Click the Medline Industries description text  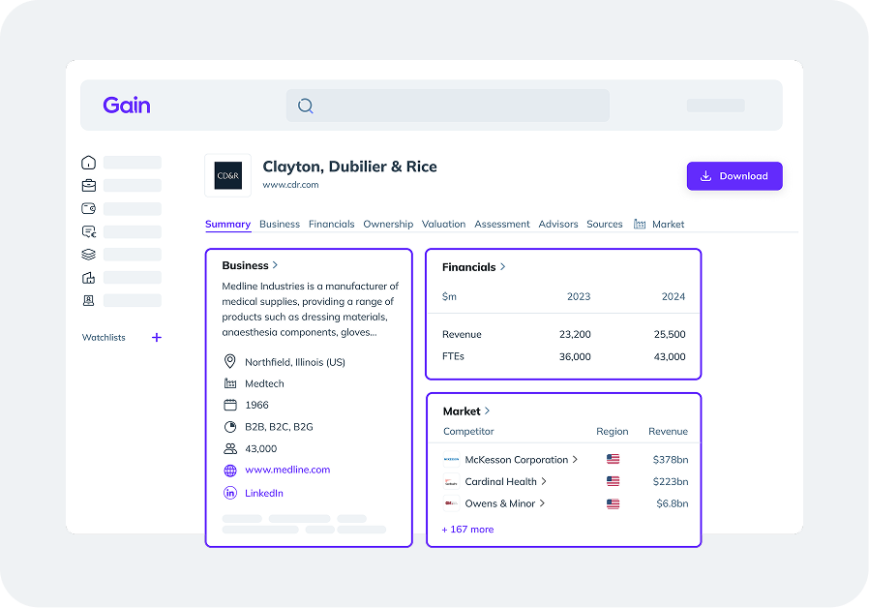311,309
